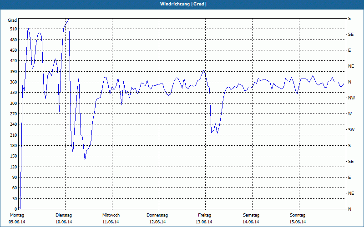Select the date 10.06.14

[x=64, y=222]
